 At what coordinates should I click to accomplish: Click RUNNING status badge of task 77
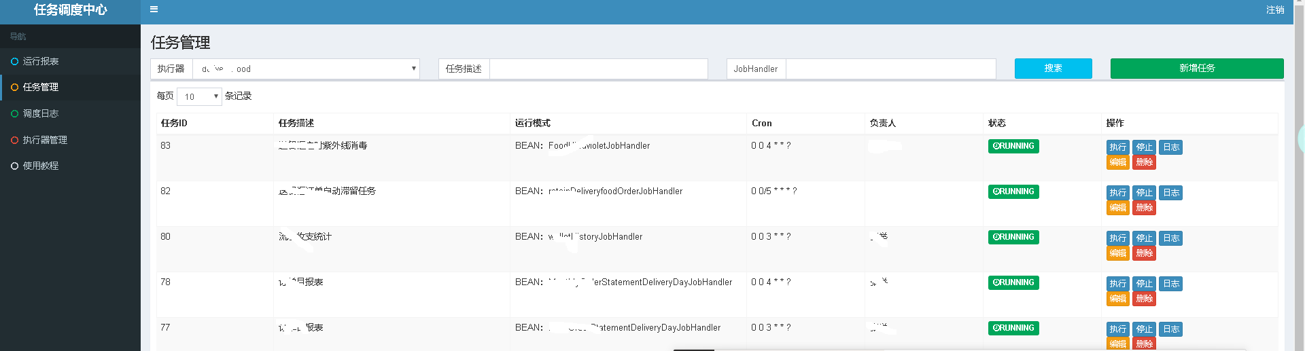click(1013, 328)
